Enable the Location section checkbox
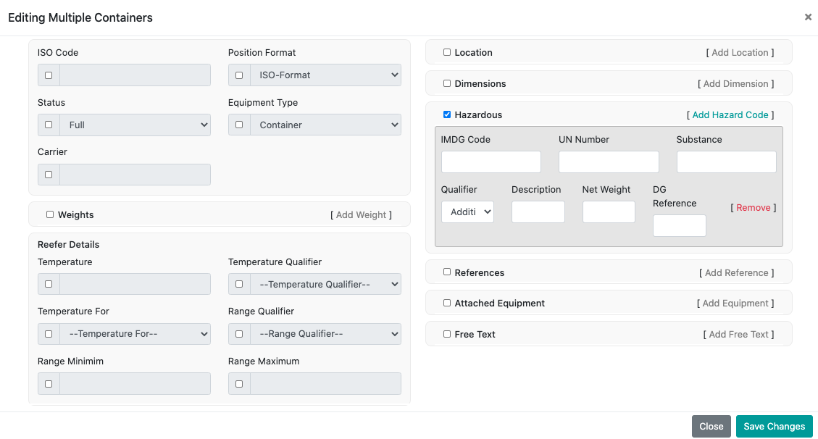This screenshot has height=439, width=818. click(x=447, y=52)
